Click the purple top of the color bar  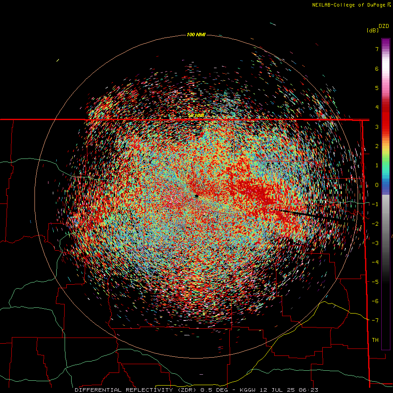pos(386,43)
